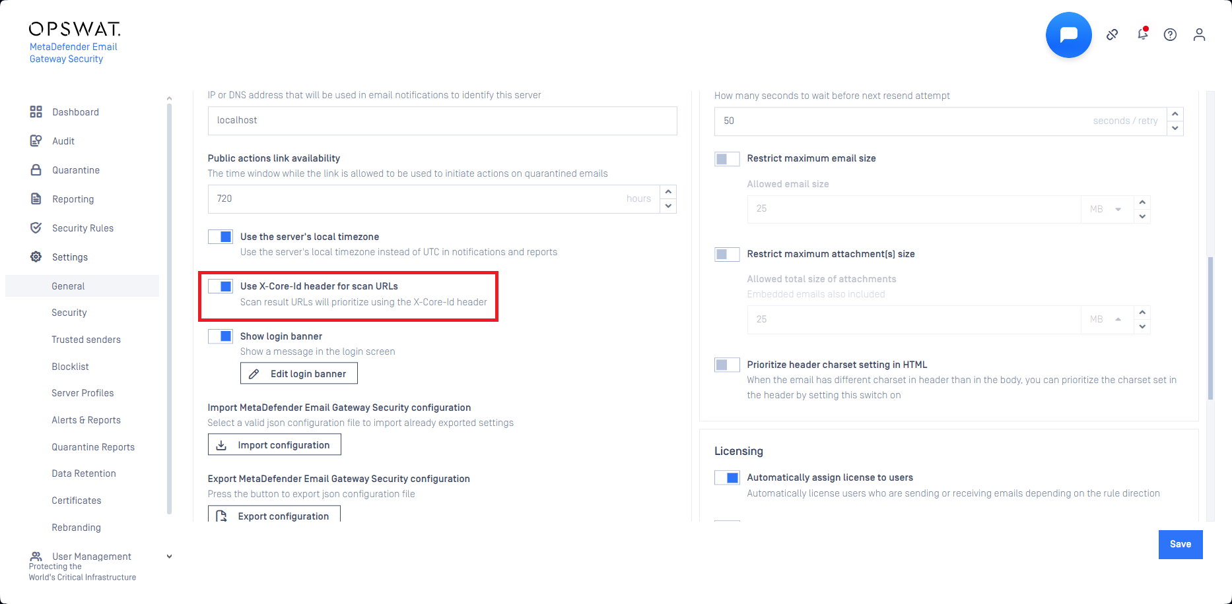1232x604 pixels.
Task: Click the Security Rules shield icon
Action: pyautogui.click(x=36, y=228)
